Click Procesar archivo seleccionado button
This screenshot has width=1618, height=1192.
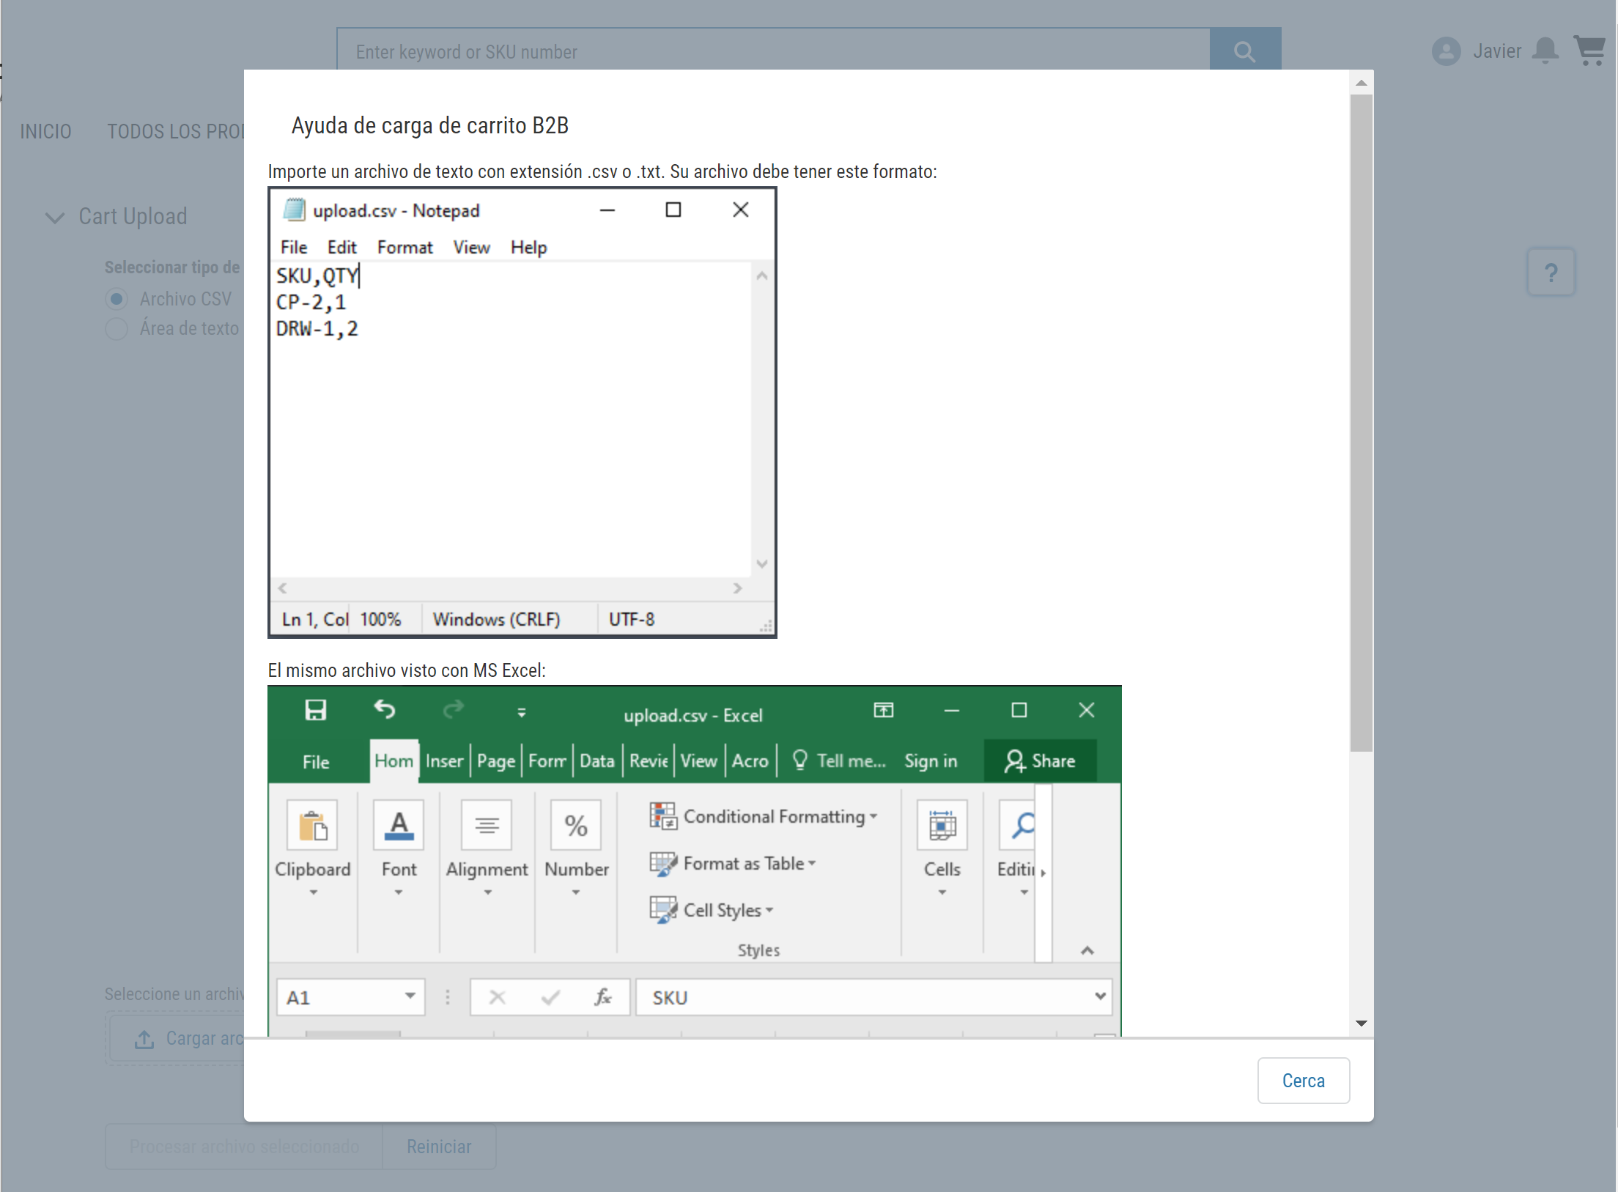[x=243, y=1146]
